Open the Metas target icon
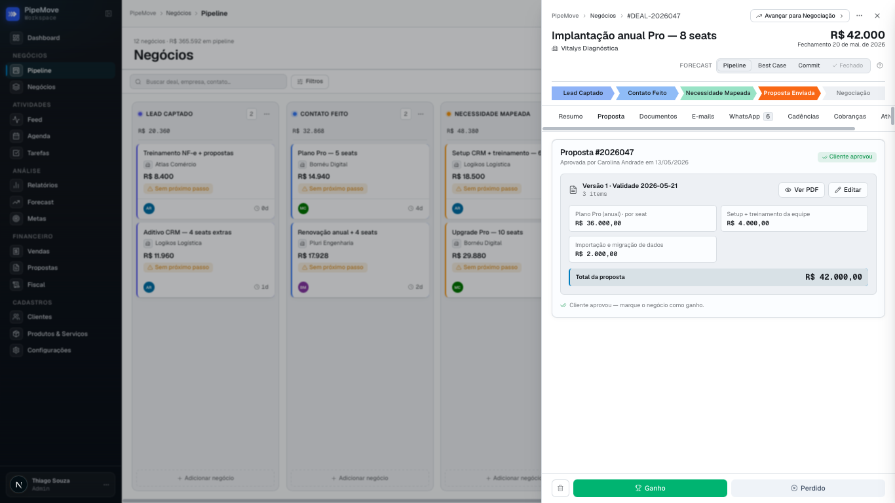This screenshot has height=503, width=895. coord(16,219)
